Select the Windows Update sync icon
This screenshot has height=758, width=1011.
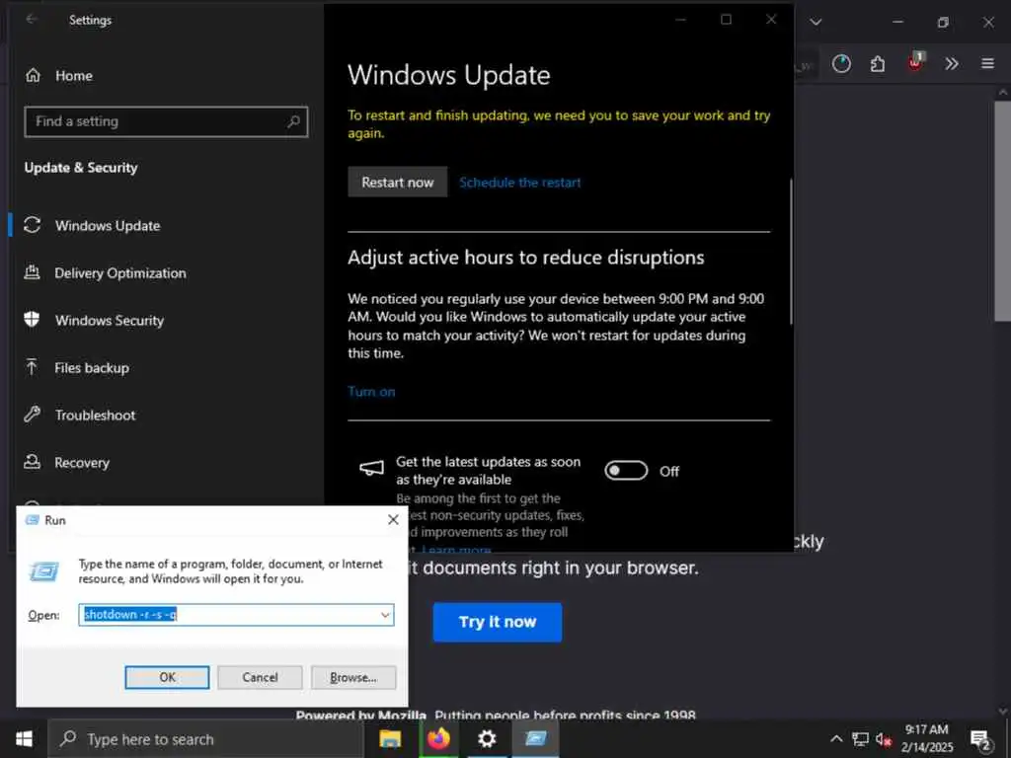click(33, 225)
